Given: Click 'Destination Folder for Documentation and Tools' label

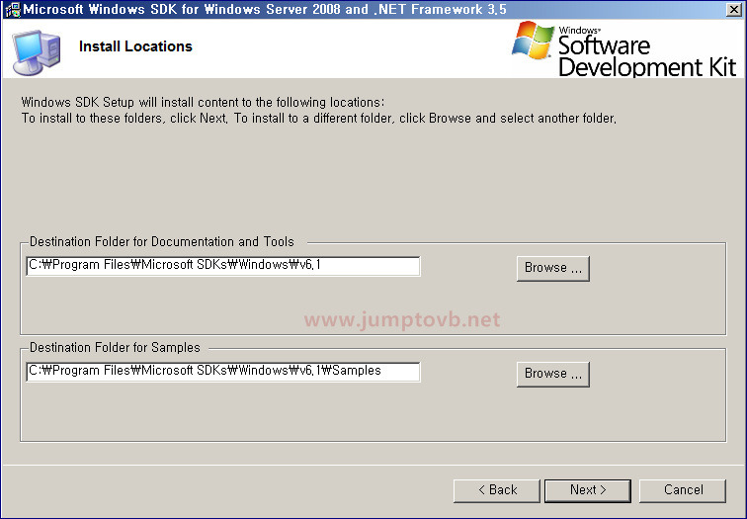Looking at the screenshot, I should (x=162, y=242).
